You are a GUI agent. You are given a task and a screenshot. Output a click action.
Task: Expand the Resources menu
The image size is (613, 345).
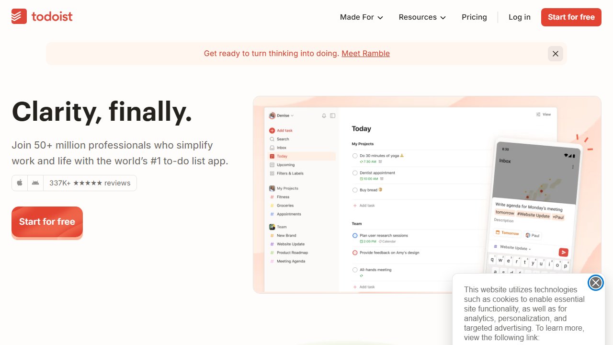coord(422,17)
